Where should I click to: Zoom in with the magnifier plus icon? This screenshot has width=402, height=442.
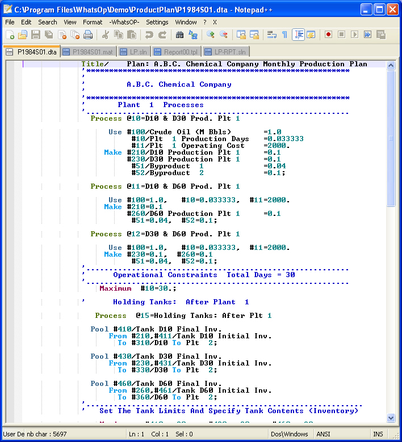211,35
